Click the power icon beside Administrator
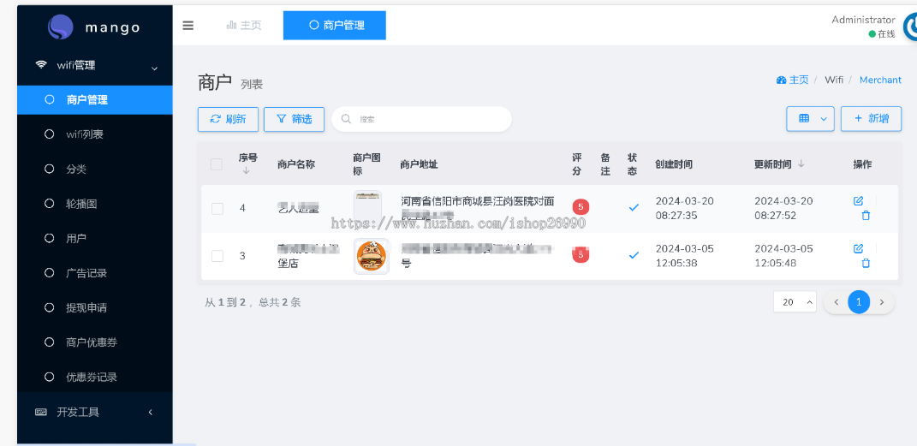Viewport: 917px width, 446px height. pyautogui.click(x=910, y=27)
